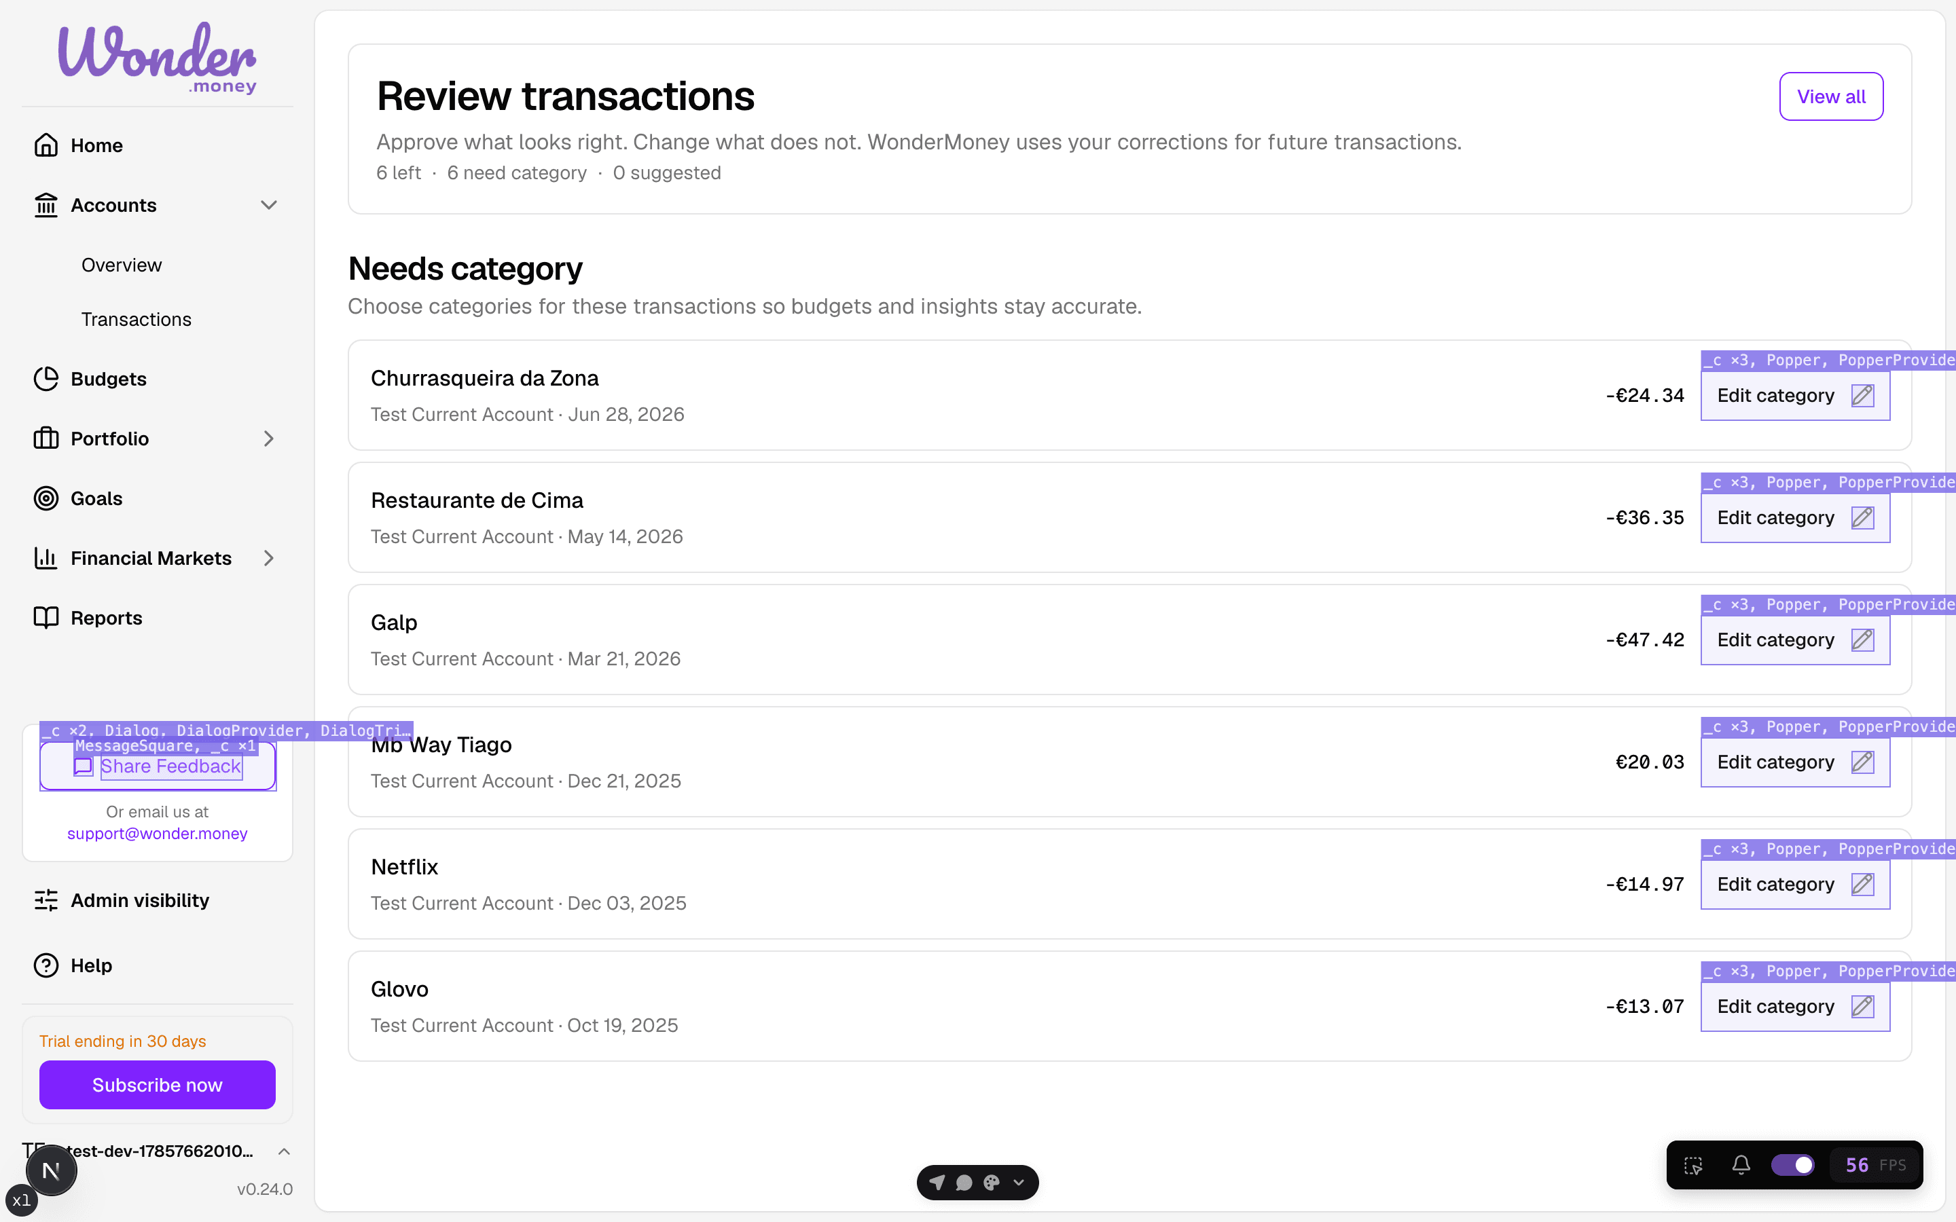Click the Budgets pie chart icon

coord(46,379)
